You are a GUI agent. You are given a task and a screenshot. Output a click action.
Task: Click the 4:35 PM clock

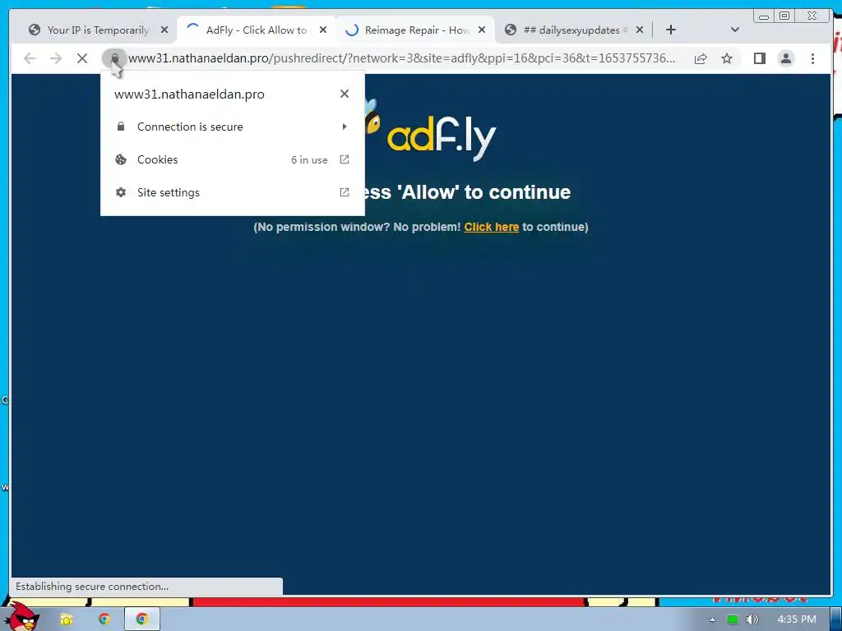click(796, 619)
